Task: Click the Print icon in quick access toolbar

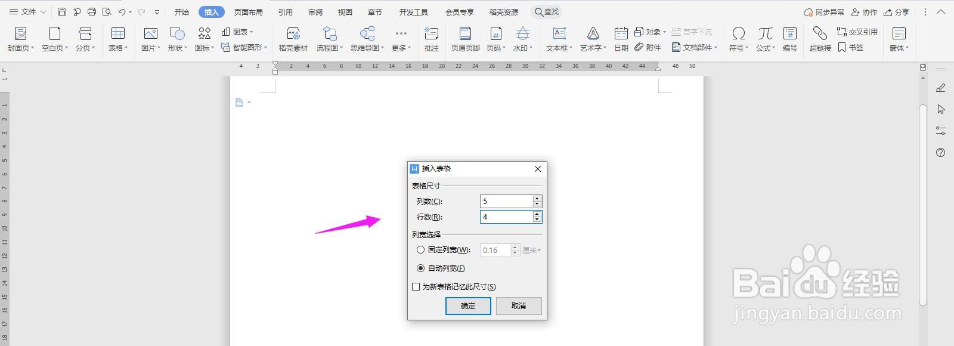Action: coord(92,12)
